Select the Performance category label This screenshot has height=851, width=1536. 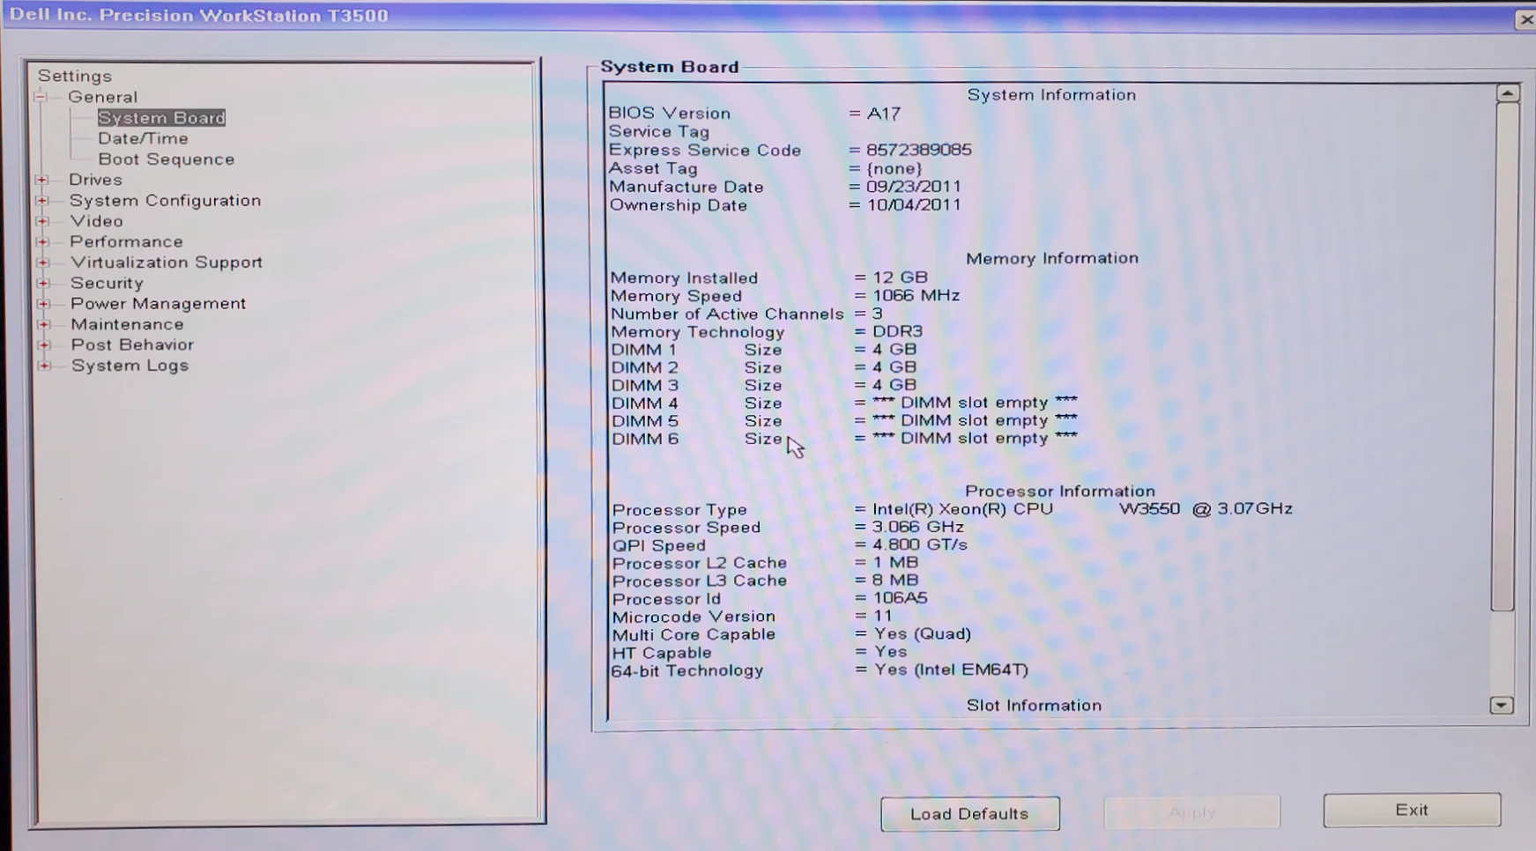(127, 241)
